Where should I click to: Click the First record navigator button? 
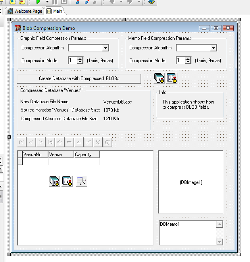(x=22, y=142)
